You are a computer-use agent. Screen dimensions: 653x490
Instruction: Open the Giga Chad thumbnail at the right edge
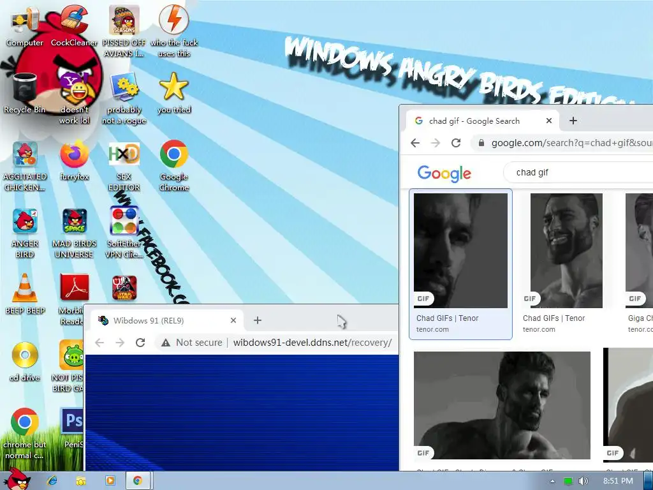639,250
